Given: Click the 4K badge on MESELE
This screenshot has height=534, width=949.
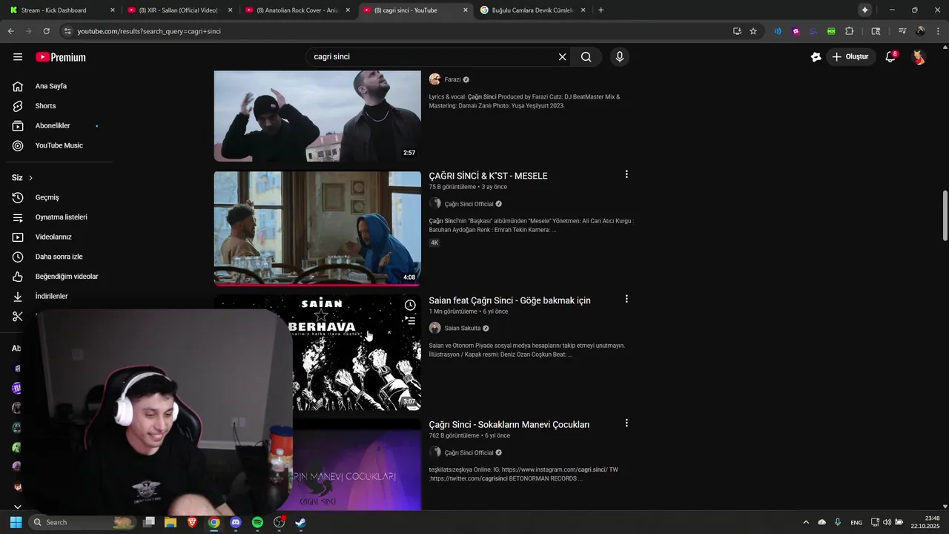Looking at the screenshot, I should click(434, 243).
